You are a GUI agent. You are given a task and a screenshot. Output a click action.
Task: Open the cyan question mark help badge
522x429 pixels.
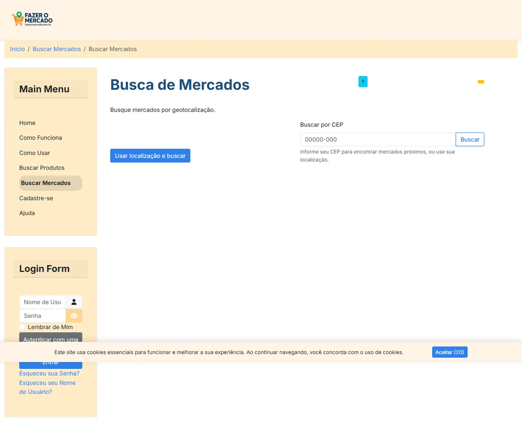[x=363, y=82]
